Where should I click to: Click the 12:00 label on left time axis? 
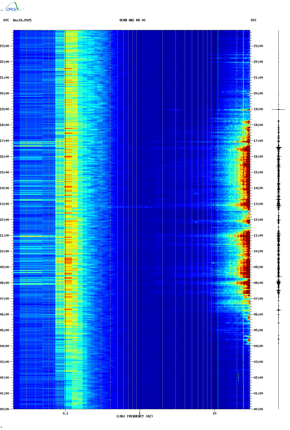pyautogui.click(x=4, y=220)
